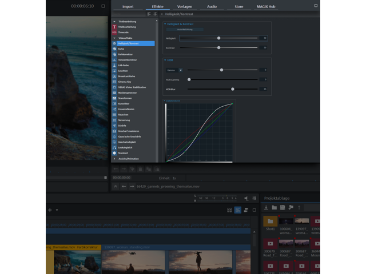This screenshot has width=366, height=274.
Task: Choose the Maskengenerator effect
Action: (x=128, y=92)
